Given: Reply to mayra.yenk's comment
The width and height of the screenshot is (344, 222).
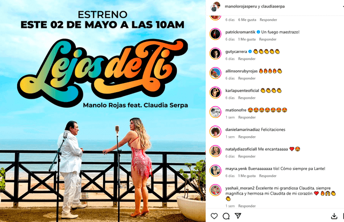Looking at the screenshot, I should coord(268,176).
